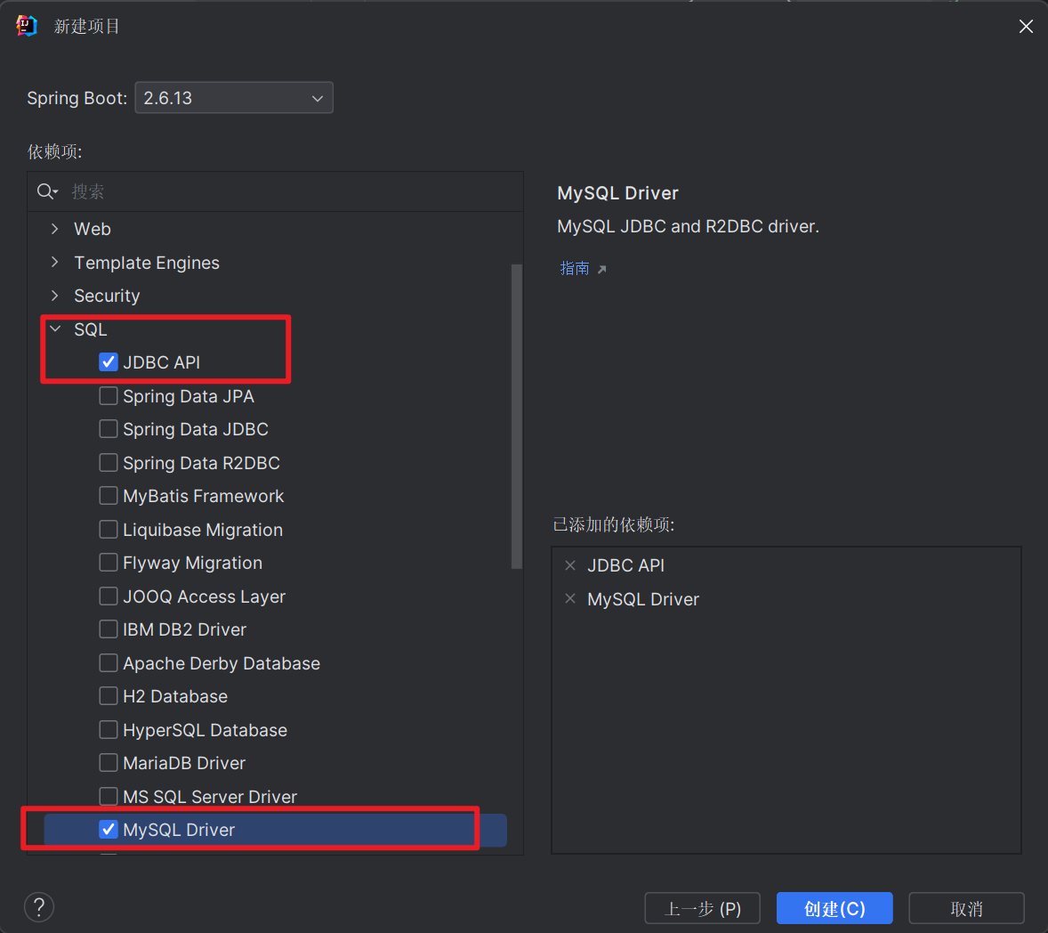Expand the Web dependency category

pos(55,229)
